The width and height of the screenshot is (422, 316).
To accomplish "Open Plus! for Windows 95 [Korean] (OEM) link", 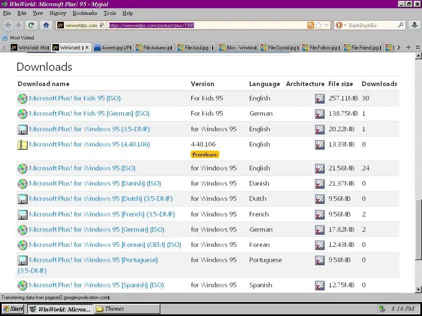I will [x=105, y=245].
